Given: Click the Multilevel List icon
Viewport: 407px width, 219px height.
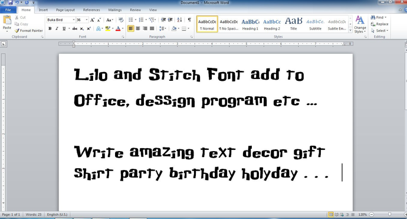Looking at the screenshot, I should [x=152, y=20].
